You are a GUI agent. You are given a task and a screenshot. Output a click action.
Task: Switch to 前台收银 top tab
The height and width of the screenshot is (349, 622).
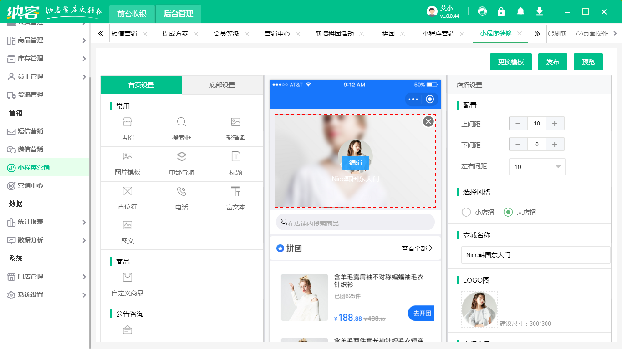(132, 14)
